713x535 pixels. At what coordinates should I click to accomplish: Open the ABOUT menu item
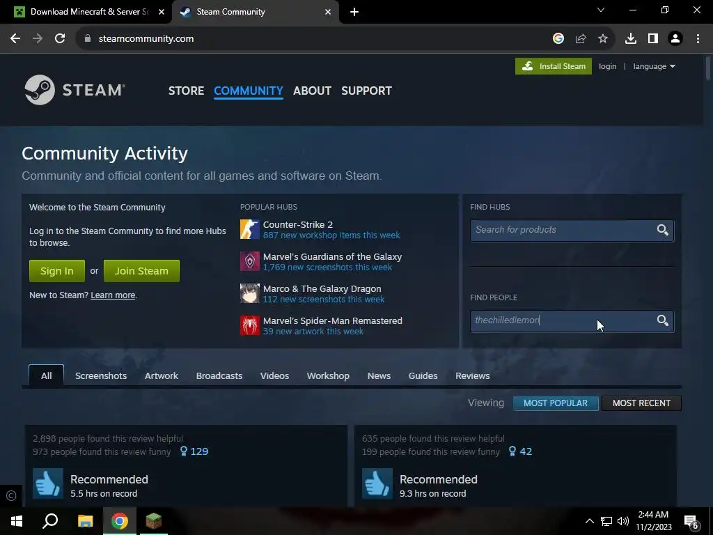(x=312, y=91)
